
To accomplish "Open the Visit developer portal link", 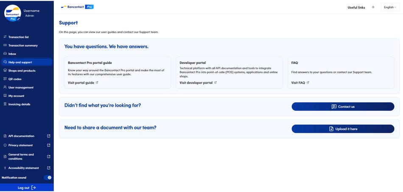I will tap(196, 83).
